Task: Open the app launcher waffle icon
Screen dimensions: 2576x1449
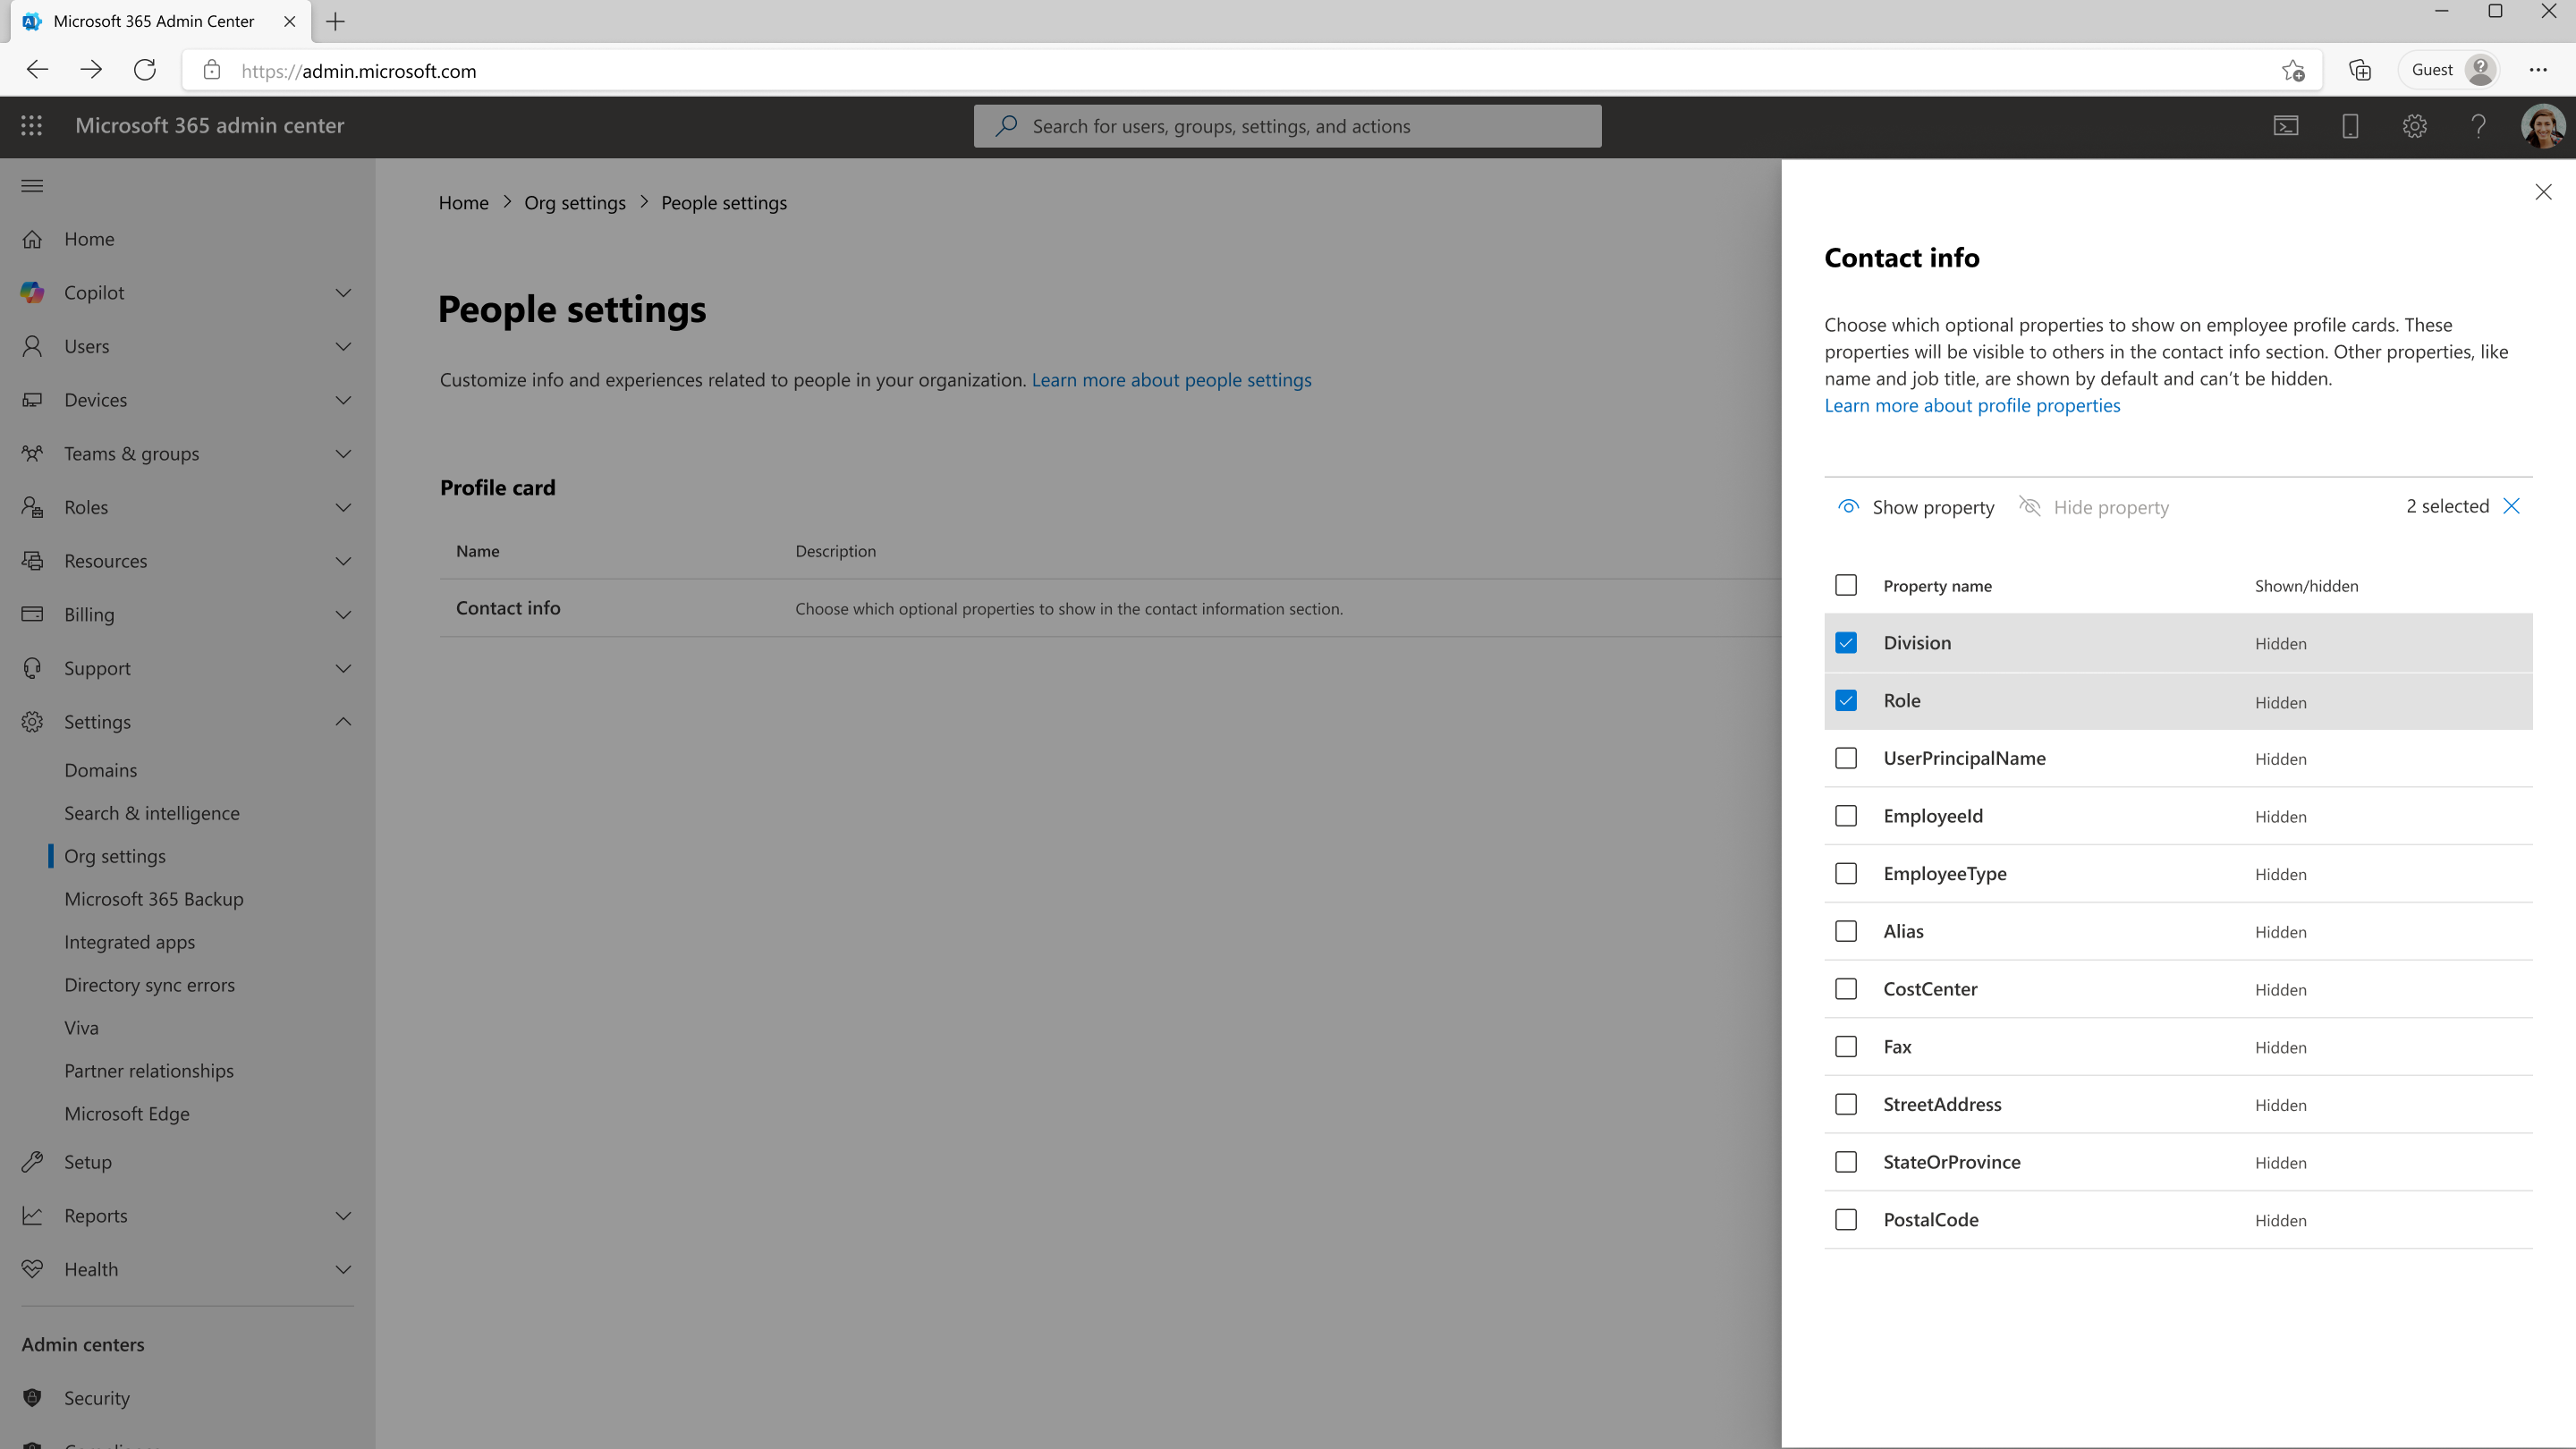Action: pos(31,126)
